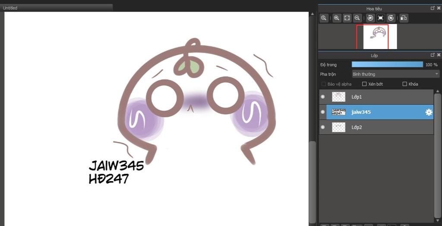
Task: Click the canvas scrollbar up arrow
Action: [x=313, y=13]
